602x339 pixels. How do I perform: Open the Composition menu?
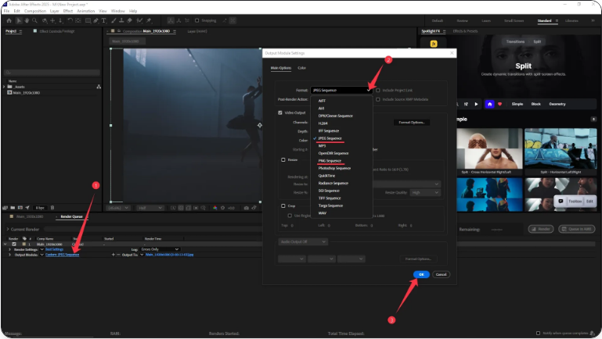pyautogui.click(x=35, y=11)
